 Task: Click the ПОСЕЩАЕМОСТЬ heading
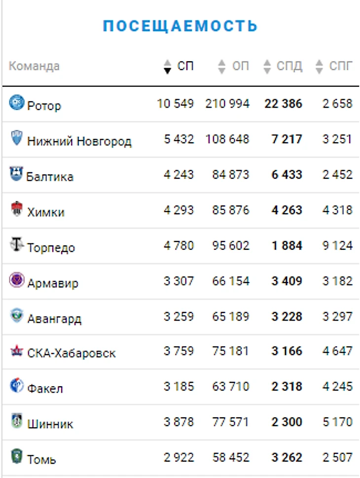(180, 26)
